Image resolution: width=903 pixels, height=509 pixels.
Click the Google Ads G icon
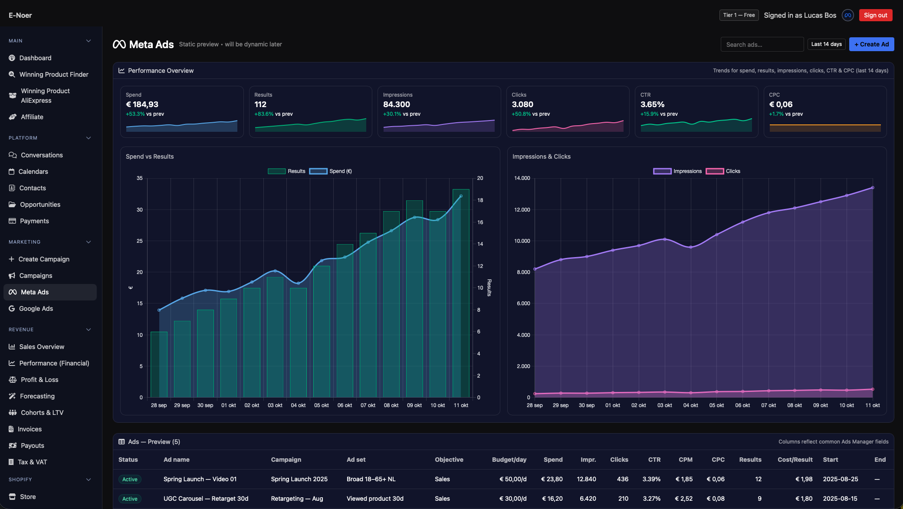pyautogui.click(x=12, y=309)
